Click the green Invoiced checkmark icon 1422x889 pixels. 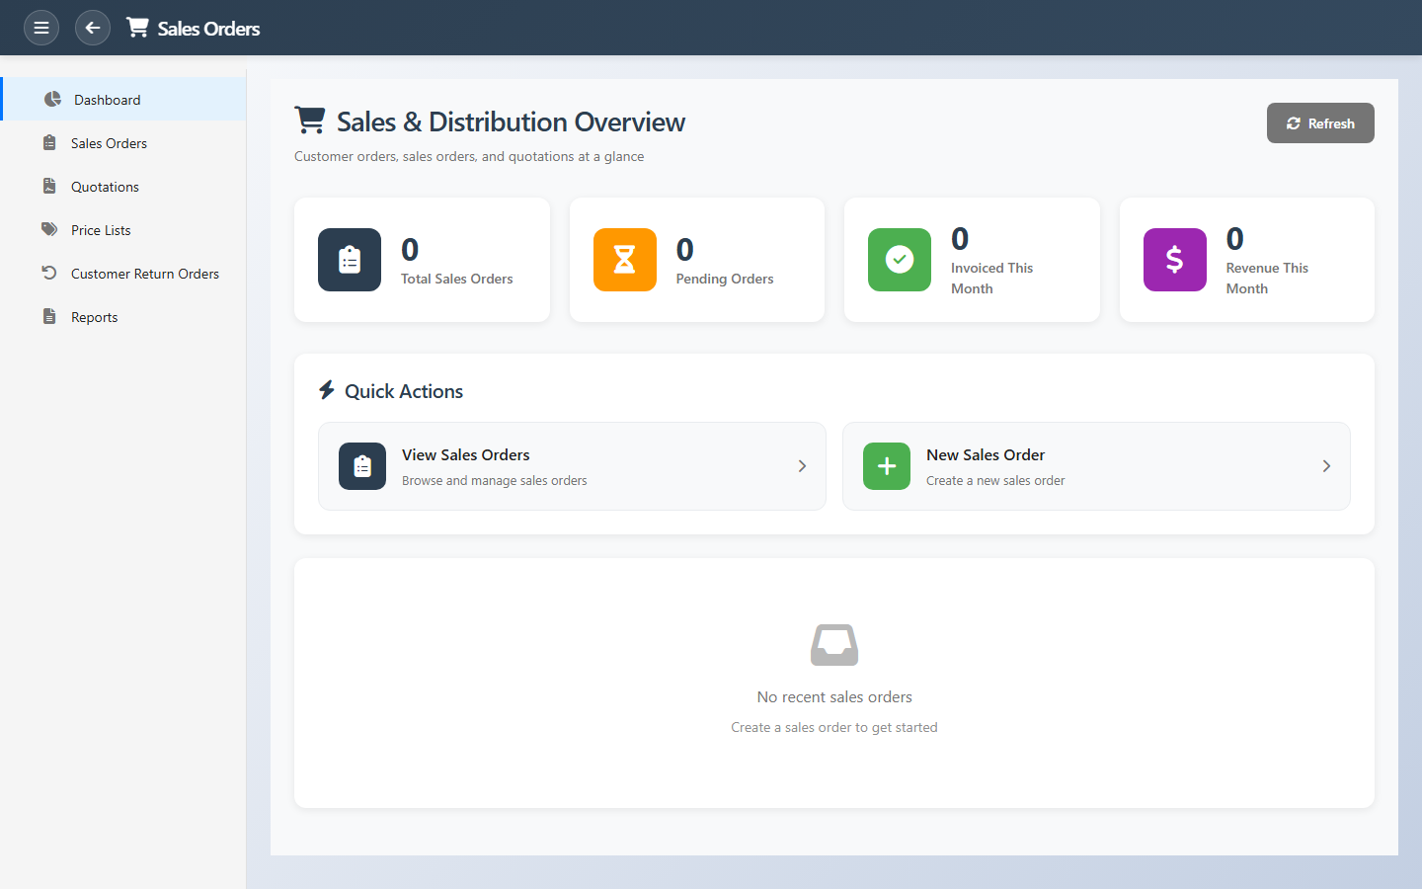click(899, 260)
